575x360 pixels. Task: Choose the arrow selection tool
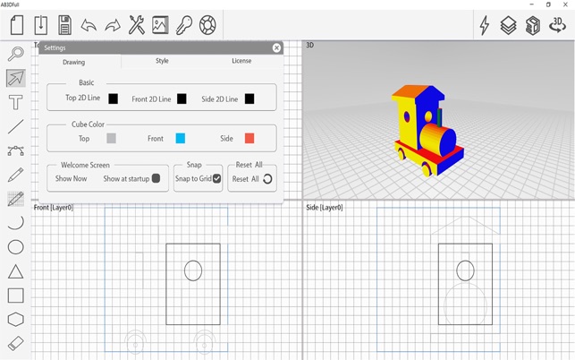pos(16,78)
